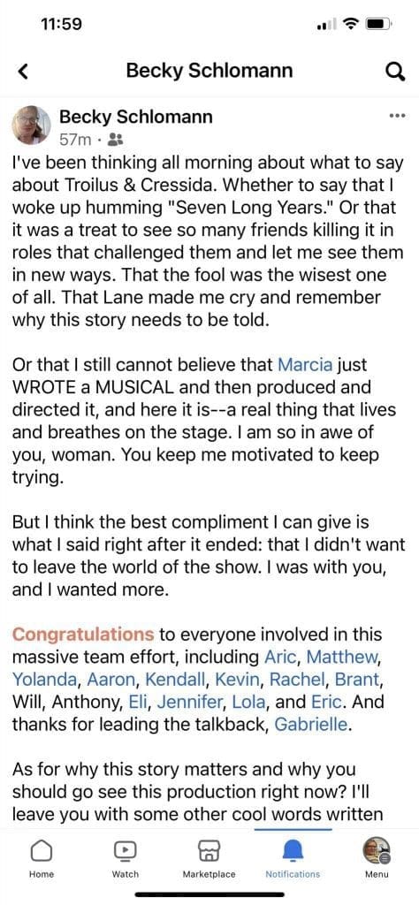This screenshot has height=905, width=419.
Task: Check the battery icon in status bar
Action: 380,25
